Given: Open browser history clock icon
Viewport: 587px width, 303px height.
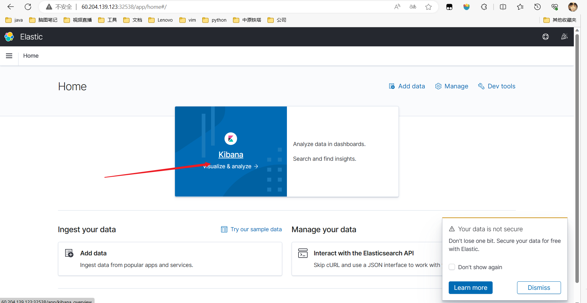Looking at the screenshot, I should [x=537, y=7].
